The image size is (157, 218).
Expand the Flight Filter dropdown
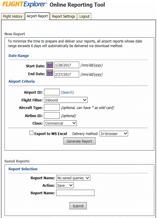pos(66,100)
